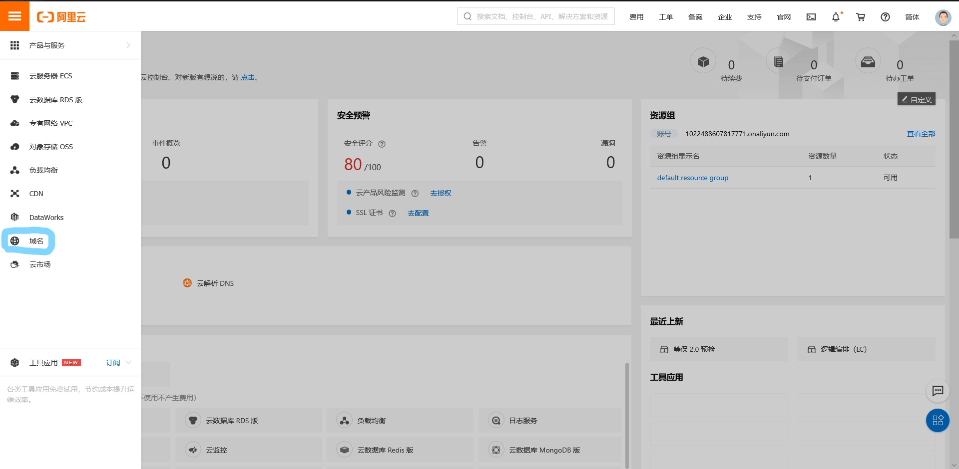Viewport: 959px width, 469px height.
Task: Open 日志服务 product card
Action: coord(550,421)
